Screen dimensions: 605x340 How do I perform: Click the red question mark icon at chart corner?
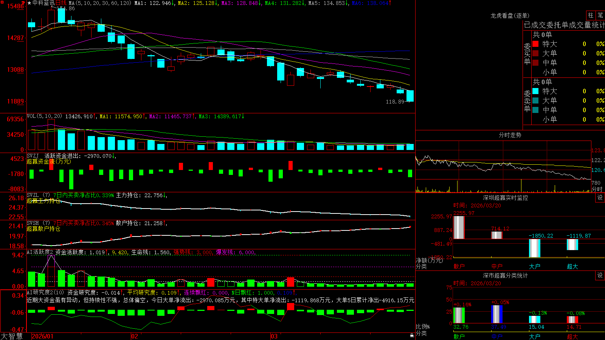[23, 3]
